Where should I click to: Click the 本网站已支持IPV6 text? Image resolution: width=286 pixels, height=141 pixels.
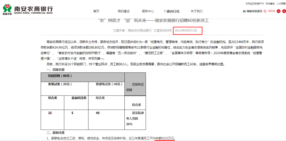(x=255, y=3)
